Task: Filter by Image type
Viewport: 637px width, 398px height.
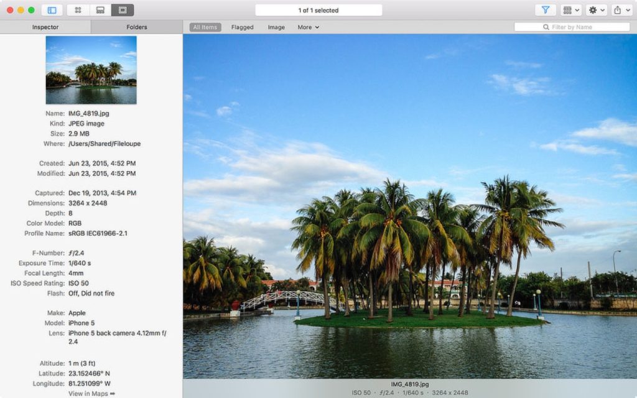Action: 276,27
